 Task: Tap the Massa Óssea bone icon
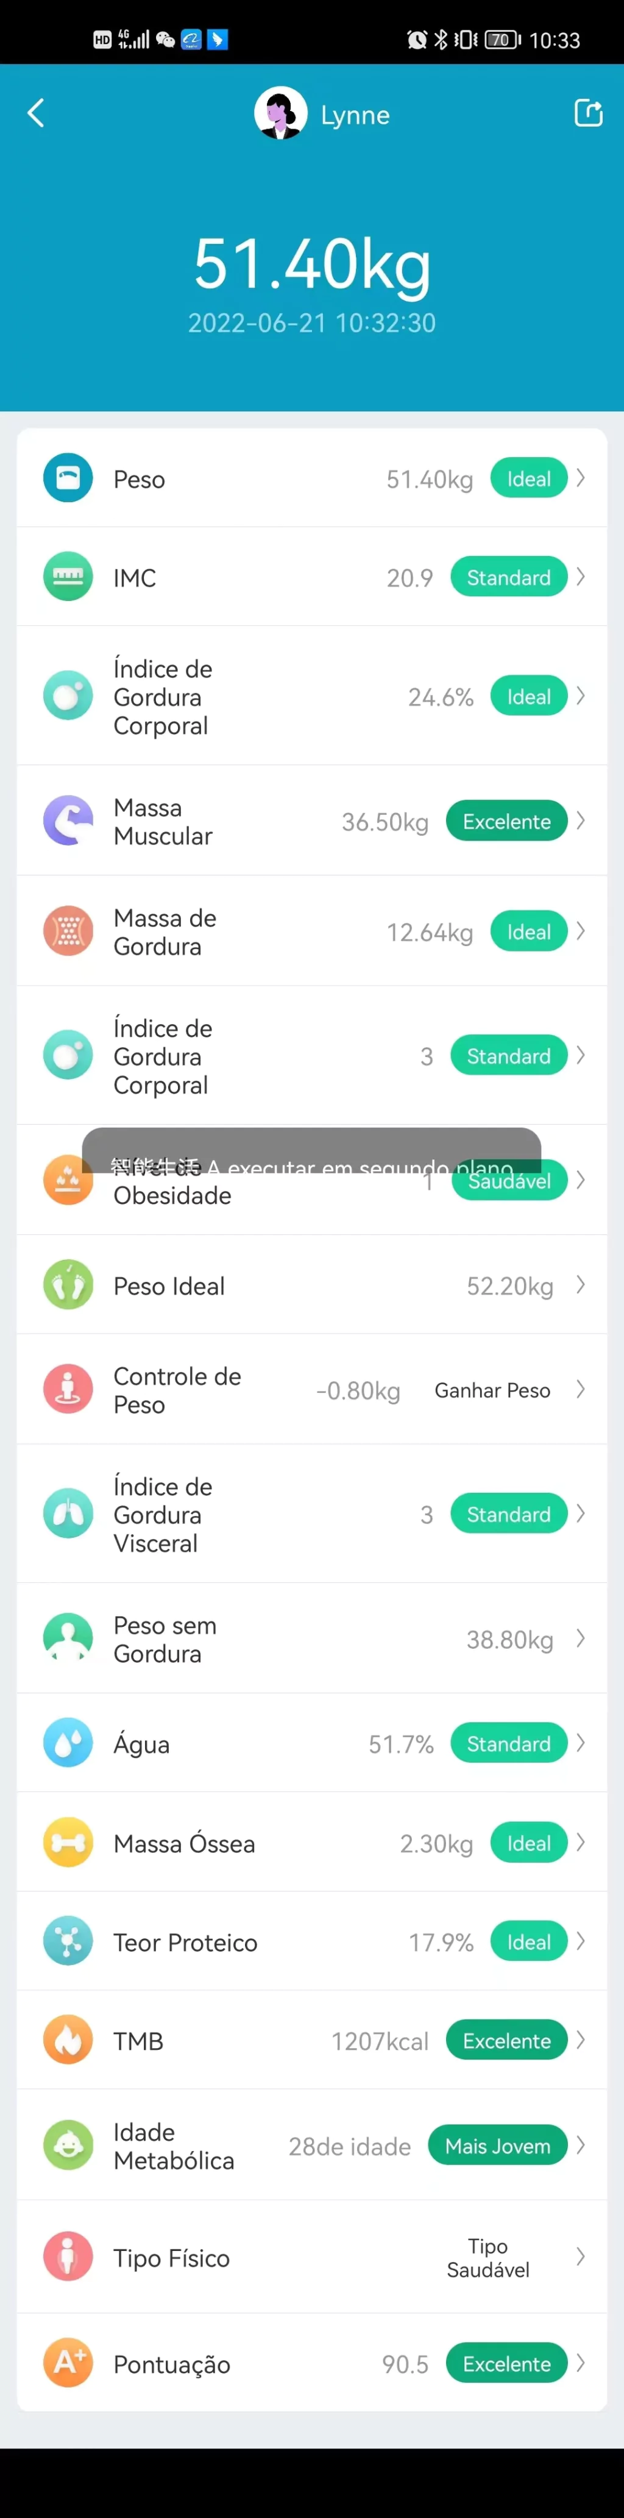[68, 1843]
